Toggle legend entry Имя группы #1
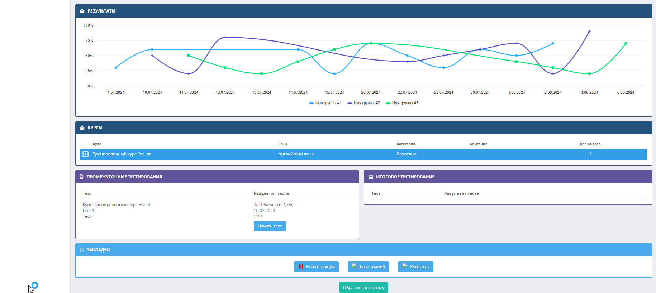Image resolution: width=656 pixels, height=293 pixels. point(325,103)
